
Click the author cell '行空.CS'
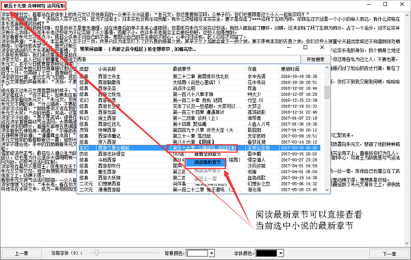coord(255,101)
